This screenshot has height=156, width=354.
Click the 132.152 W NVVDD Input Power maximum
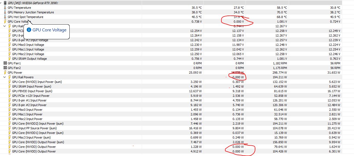click(279, 82)
